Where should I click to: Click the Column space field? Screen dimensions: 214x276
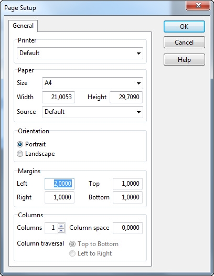click(128, 228)
